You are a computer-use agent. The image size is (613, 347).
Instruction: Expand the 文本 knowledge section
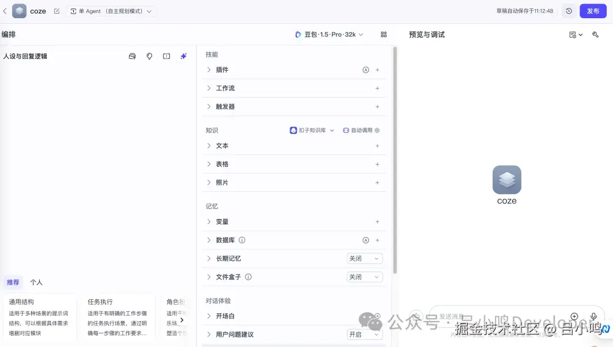209,145
